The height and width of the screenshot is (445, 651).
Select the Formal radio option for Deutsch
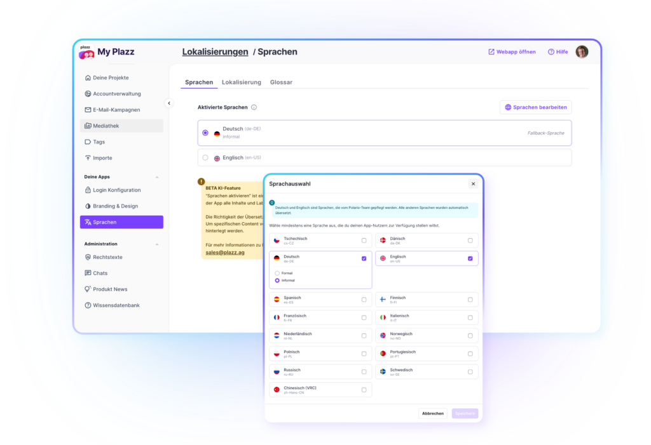[x=277, y=273]
